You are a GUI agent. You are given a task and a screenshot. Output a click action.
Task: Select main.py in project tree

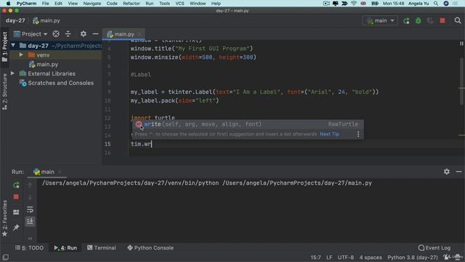pyautogui.click(x=47, y=64)
